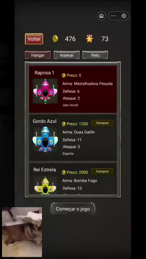
Task: Select the yellow Rei Estrela jet image
Action: [45, 185]
